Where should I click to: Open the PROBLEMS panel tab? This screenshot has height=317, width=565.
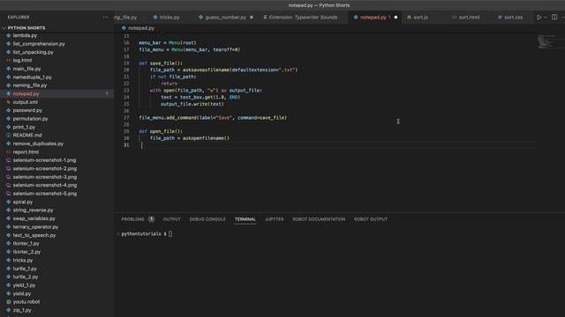point(132,219)
